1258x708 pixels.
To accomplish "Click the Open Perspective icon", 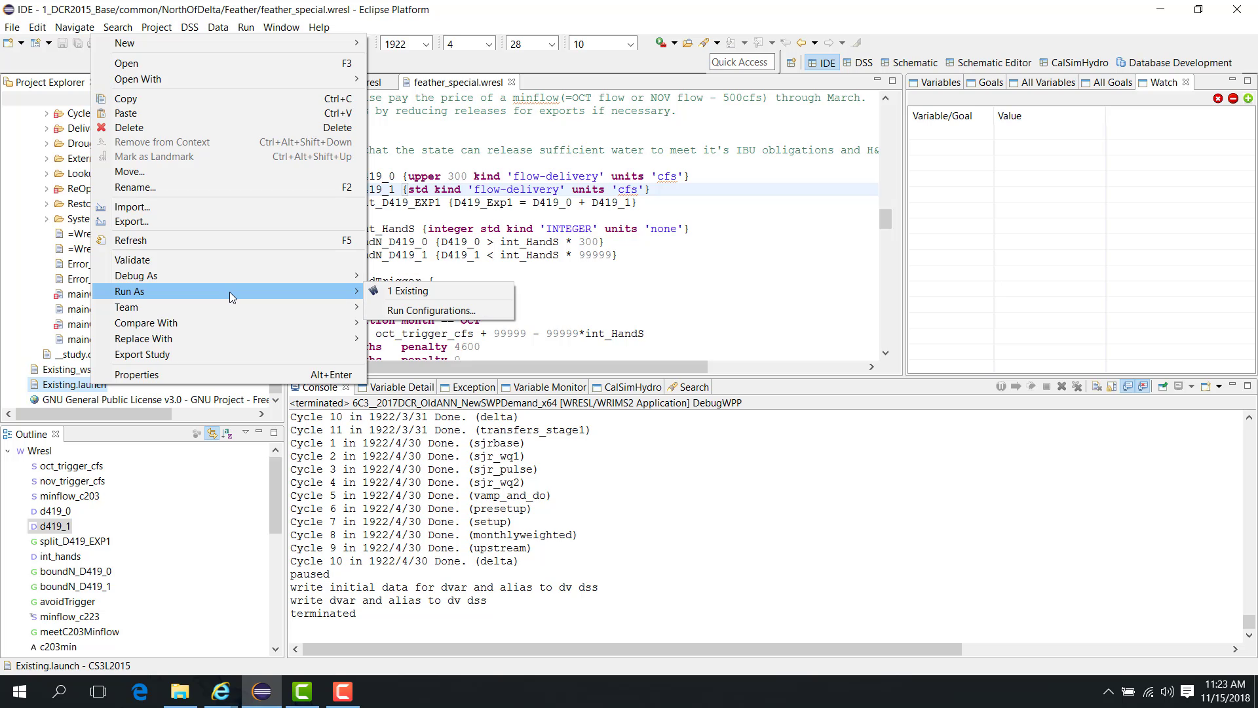I will coord(791,63).
